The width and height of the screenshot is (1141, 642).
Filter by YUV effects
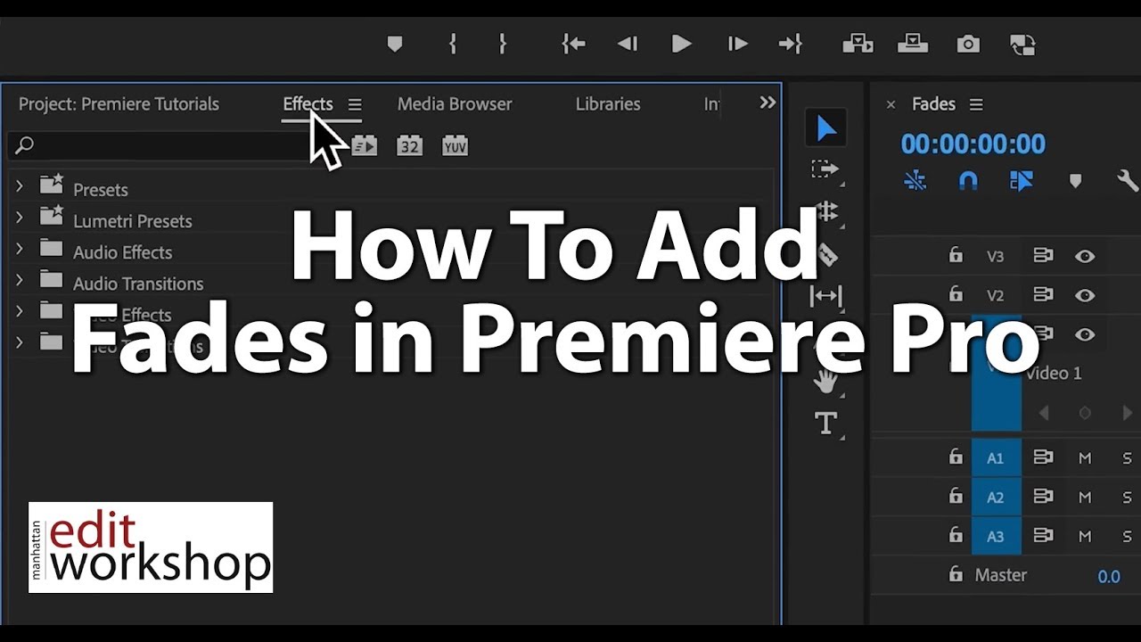455,146
